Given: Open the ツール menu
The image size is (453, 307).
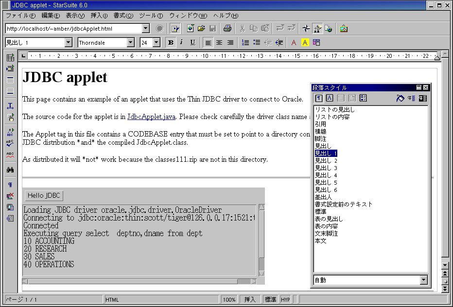Looking at the screenshot, I should (x=151, y=16).
